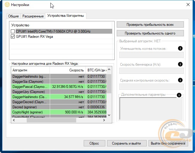This screenshot has width=195, height=153.
Task: Click the Средняя контрольная скорость input field
Action: click(151, 87)
